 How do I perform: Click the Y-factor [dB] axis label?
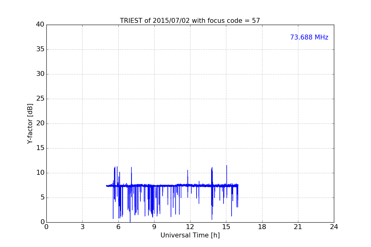30,124
